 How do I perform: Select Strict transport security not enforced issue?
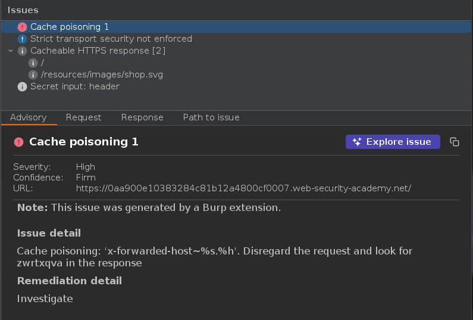pos(111,39)
